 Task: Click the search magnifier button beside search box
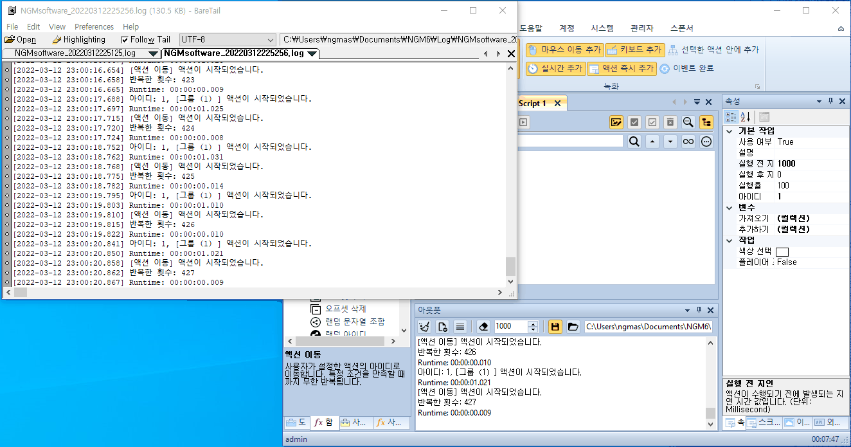pos(634,141)
